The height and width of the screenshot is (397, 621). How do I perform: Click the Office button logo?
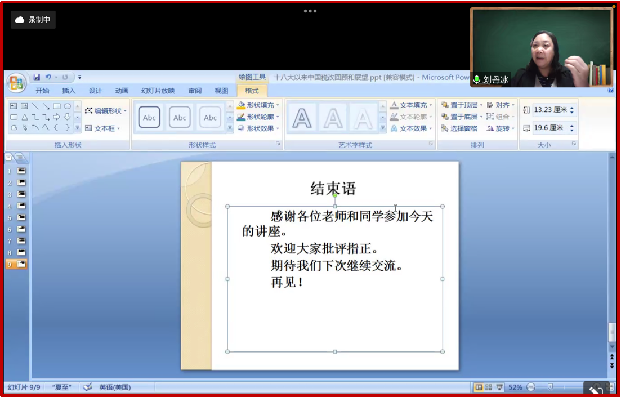(16, 83)
